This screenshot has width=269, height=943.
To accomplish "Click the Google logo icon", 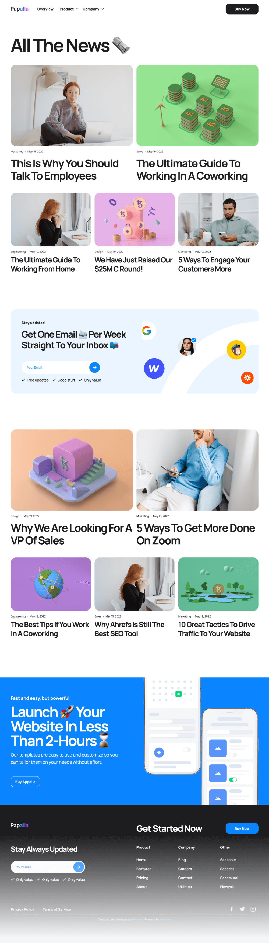I will pyautogui.click(x=147, y=331).
